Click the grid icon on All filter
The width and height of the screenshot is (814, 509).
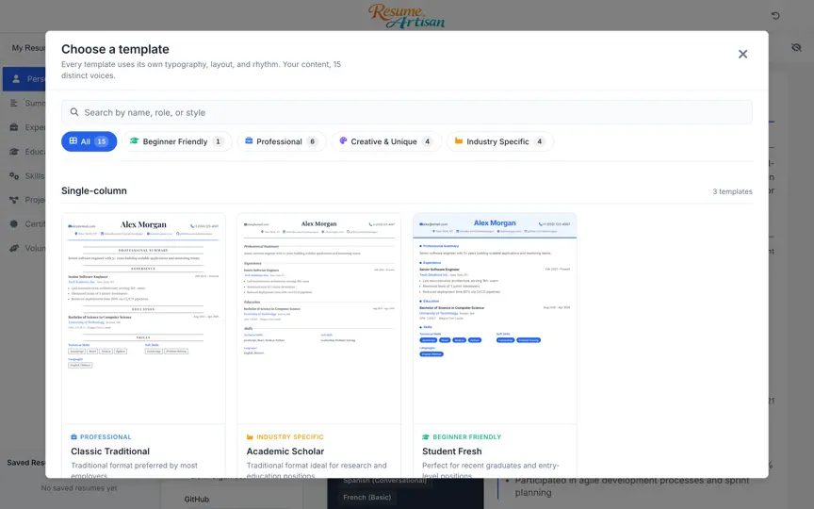pos(73,140)
